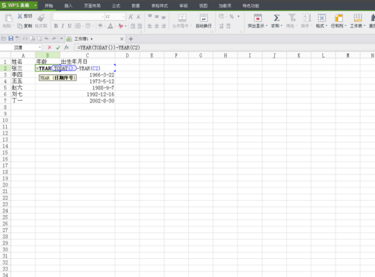Open the Name Box SUM dropdown
The image size is (375, 277).
(x=40, y=48)
